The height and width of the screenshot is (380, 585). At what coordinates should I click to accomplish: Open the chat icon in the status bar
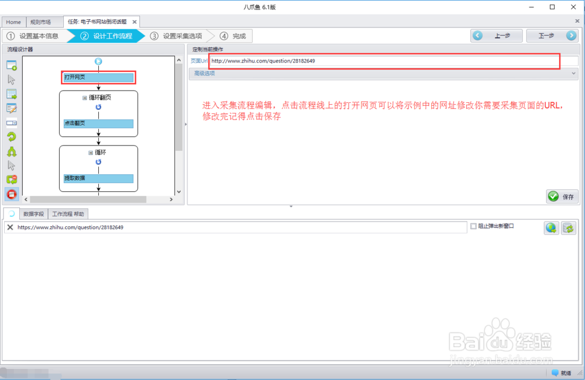555,372
